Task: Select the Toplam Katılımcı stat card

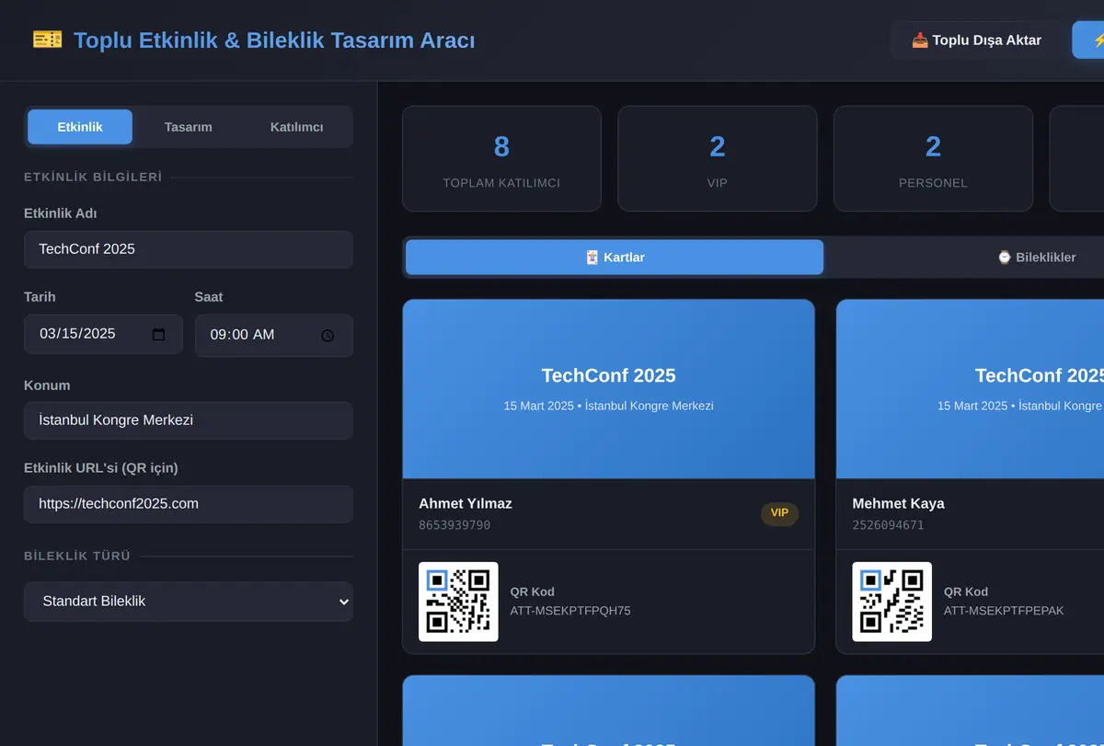Action: (x=501, y=159)
